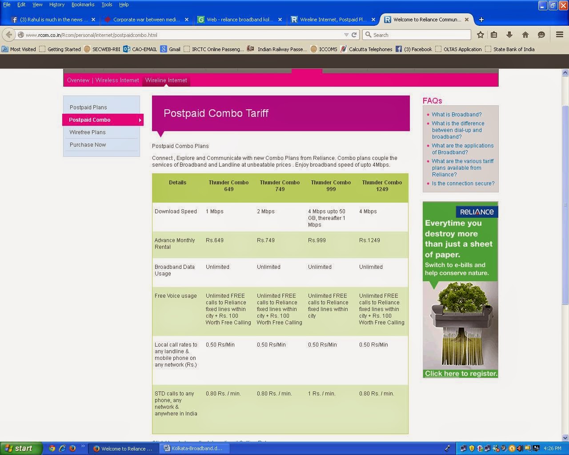Open Postpaid Plans in sidebar
The height and width of the screenshot is (455, 569).
pos(88,108)
